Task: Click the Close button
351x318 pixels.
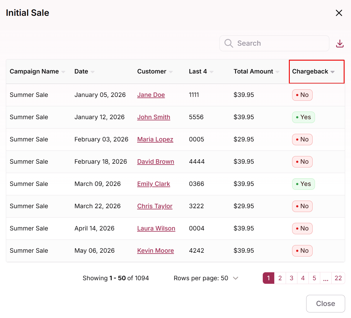Action: [x=326, y=303]
